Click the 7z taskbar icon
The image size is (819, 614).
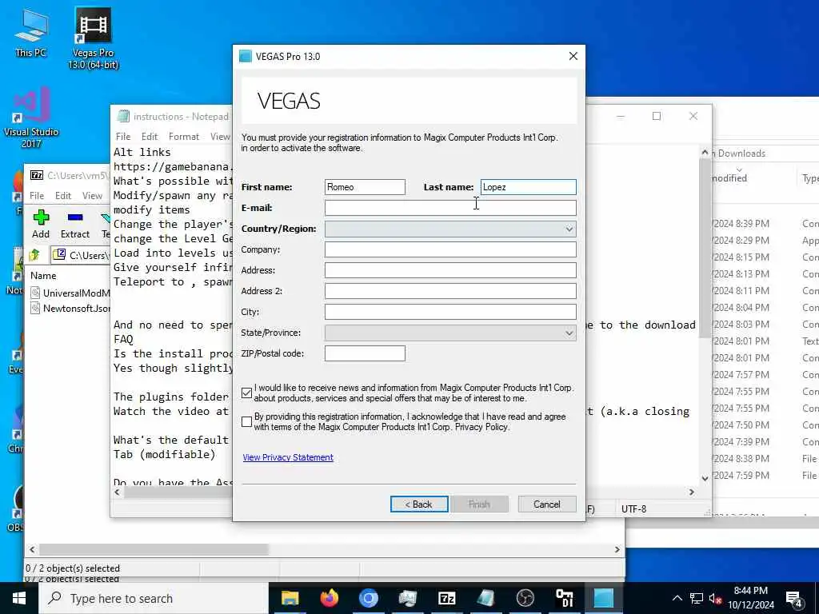[446, 598]
